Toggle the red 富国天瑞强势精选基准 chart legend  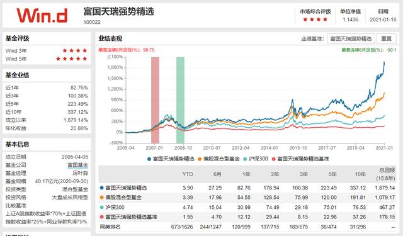300,159
